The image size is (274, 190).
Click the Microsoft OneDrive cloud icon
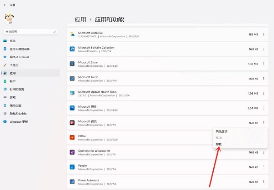(x=72, y=34)
